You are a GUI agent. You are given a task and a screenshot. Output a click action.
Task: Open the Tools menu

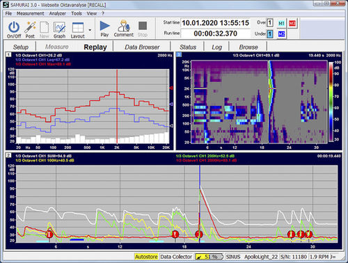point(77,13)
